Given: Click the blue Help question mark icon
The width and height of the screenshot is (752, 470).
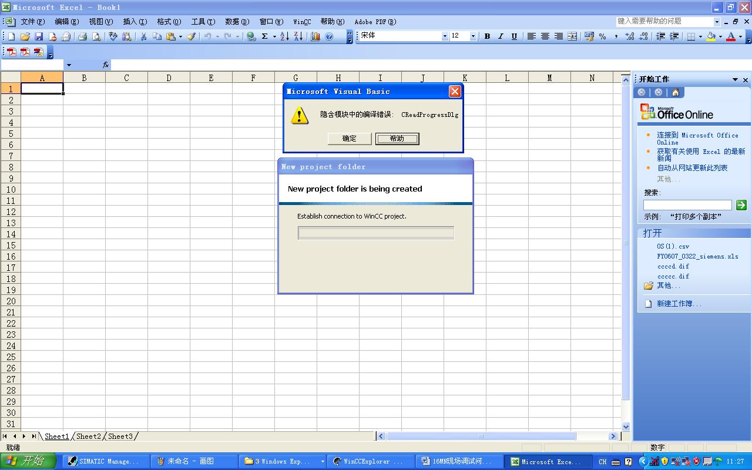Looking at the screenshot, I should pos(329,36).
